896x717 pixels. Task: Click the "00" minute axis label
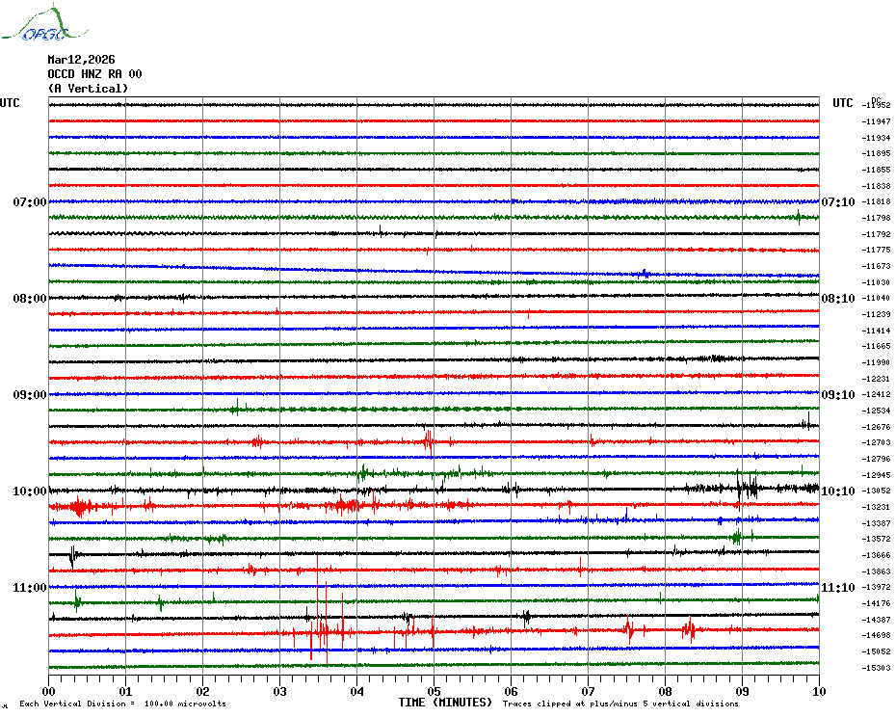tap(48, 691)
